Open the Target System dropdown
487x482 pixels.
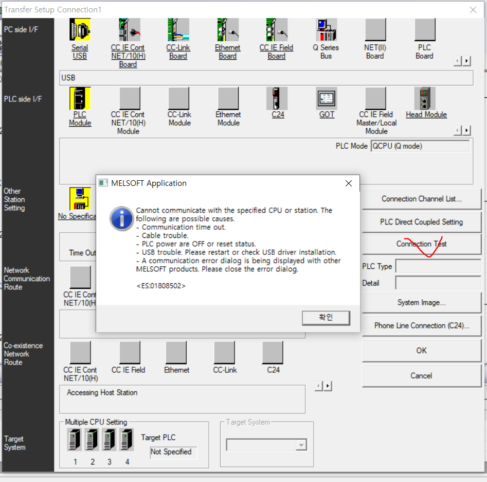pyautogui.click(x=301, y=445)
